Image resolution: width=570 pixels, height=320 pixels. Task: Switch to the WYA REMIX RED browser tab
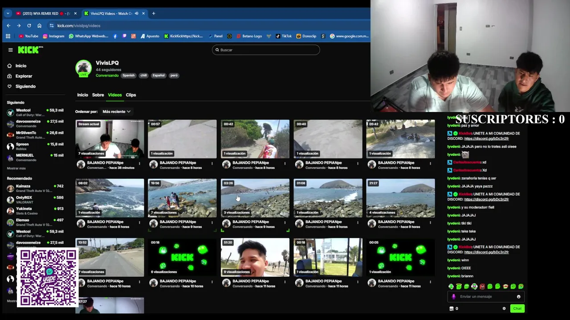46,13
